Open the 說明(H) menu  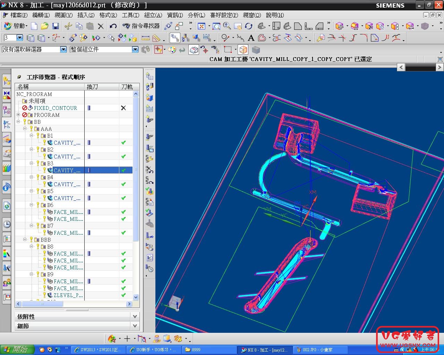pos(275,15)
